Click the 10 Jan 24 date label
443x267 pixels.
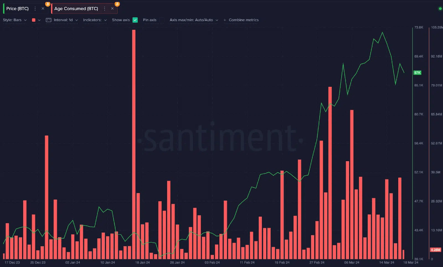pyautogui.click(x=108, y=263)
